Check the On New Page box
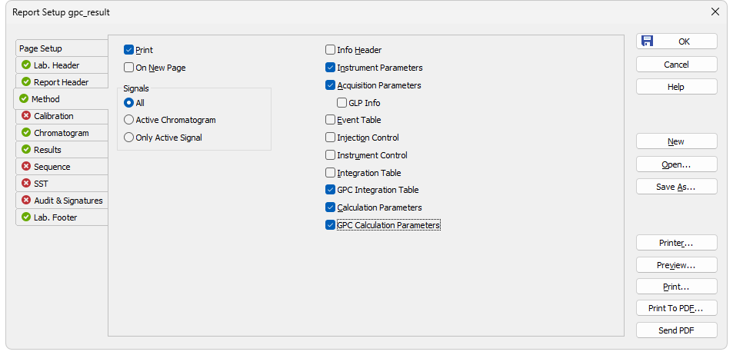 click(128, 68)
